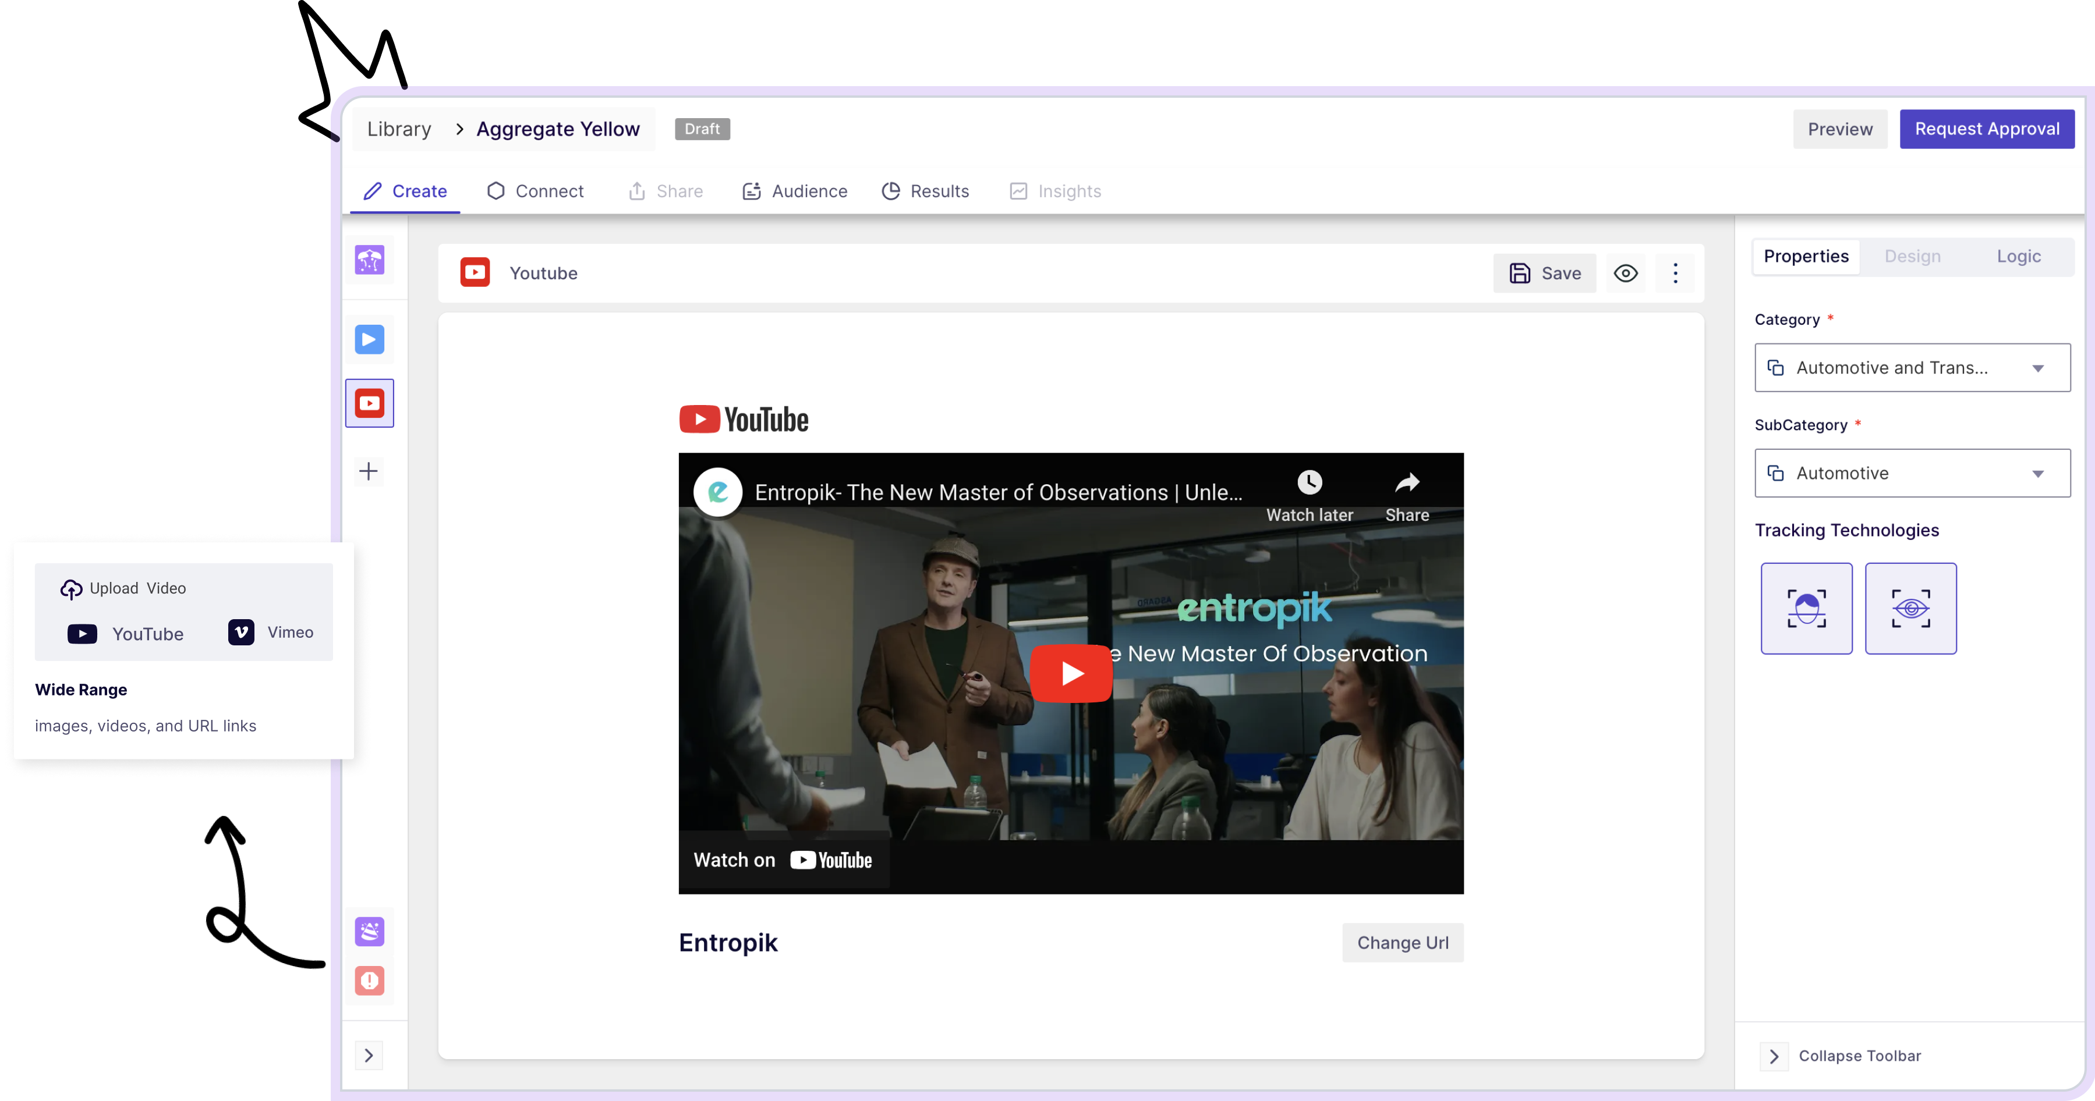Toggle eye tracking technology
This screenshot has width=2095, height=1101.
[x=1910, y=609]
